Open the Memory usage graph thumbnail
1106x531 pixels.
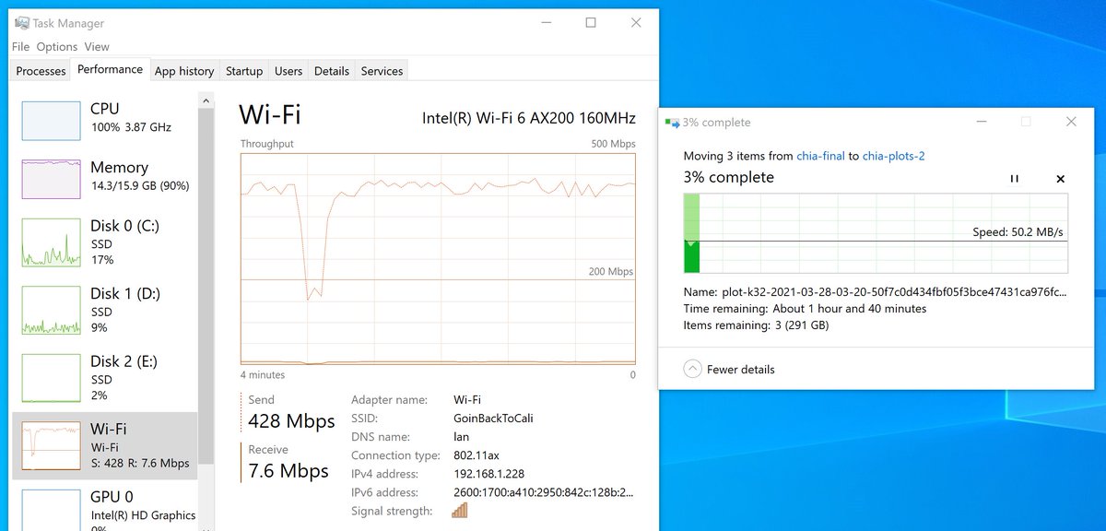coord(51,179)
